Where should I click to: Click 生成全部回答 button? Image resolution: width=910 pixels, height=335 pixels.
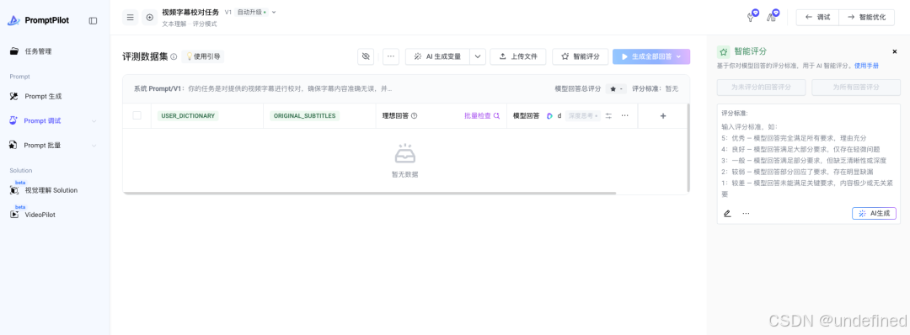point(651,56)
